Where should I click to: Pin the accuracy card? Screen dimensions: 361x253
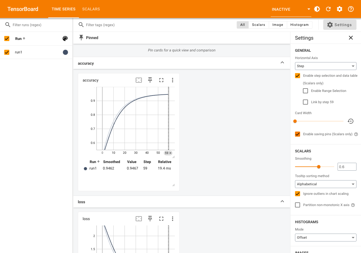tap(150, 80)
